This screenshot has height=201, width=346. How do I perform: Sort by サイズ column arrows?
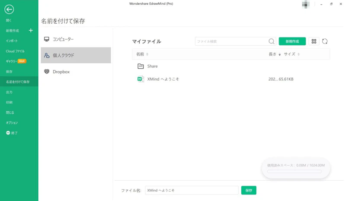(298, 54)
